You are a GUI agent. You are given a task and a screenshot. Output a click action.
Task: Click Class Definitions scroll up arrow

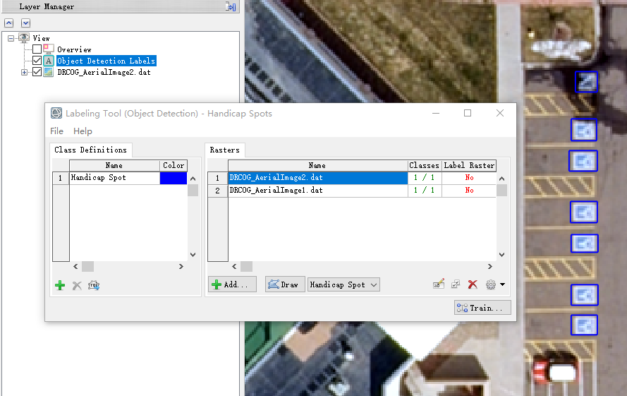[193, 179]
